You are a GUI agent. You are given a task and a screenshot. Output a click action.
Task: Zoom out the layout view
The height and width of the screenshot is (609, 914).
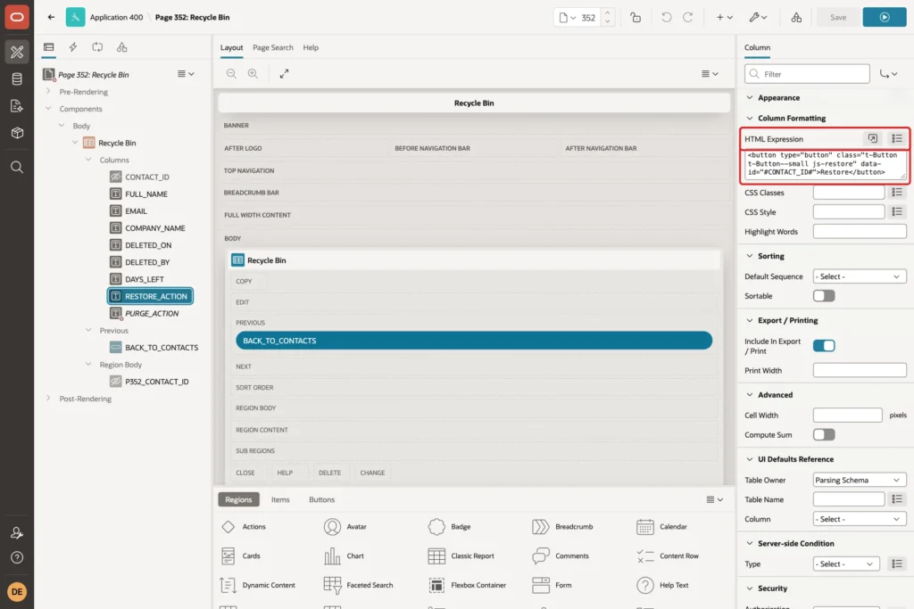pyautogui.click(x=231, y=73)
